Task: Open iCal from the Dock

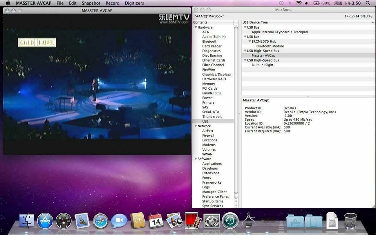Action: pos(155,221)
